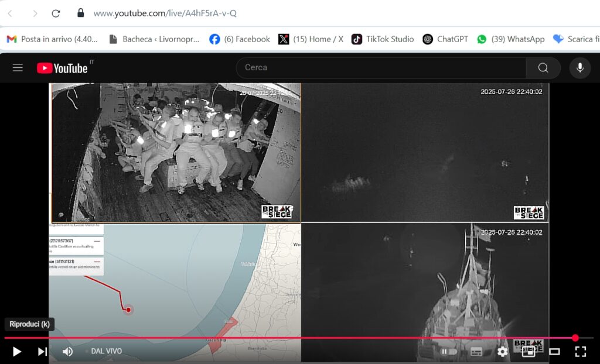Click the search magnifier icon
Image resolution: width=600 pixels, height=364 pixels.
543,67
